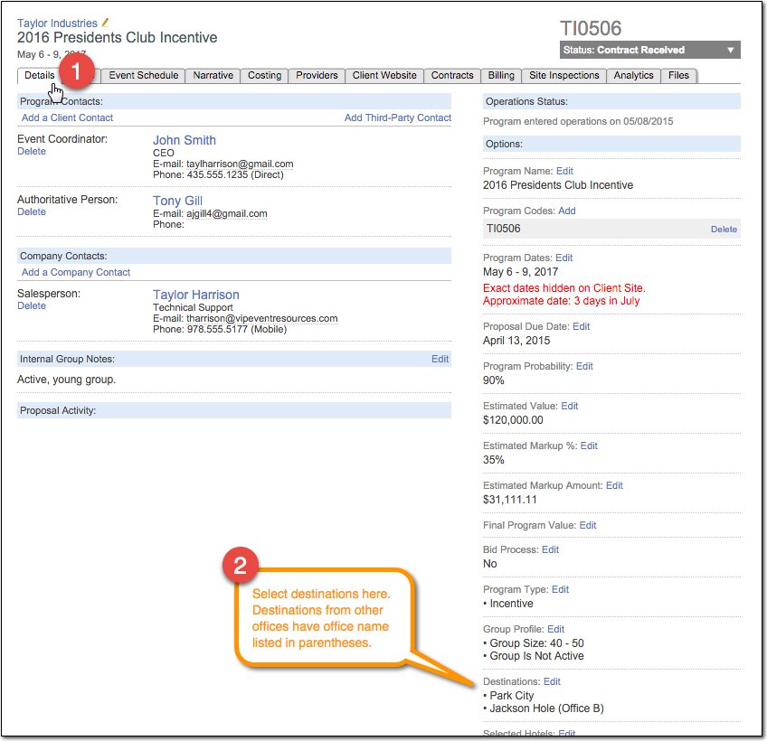
Task: Select the Billing tab
Action: coord(501,75)
